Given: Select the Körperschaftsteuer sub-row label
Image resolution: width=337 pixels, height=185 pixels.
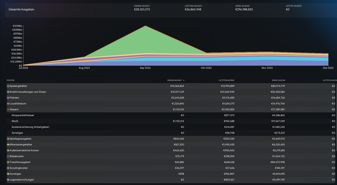Looking at the screenshot, I should click(23, 115).
